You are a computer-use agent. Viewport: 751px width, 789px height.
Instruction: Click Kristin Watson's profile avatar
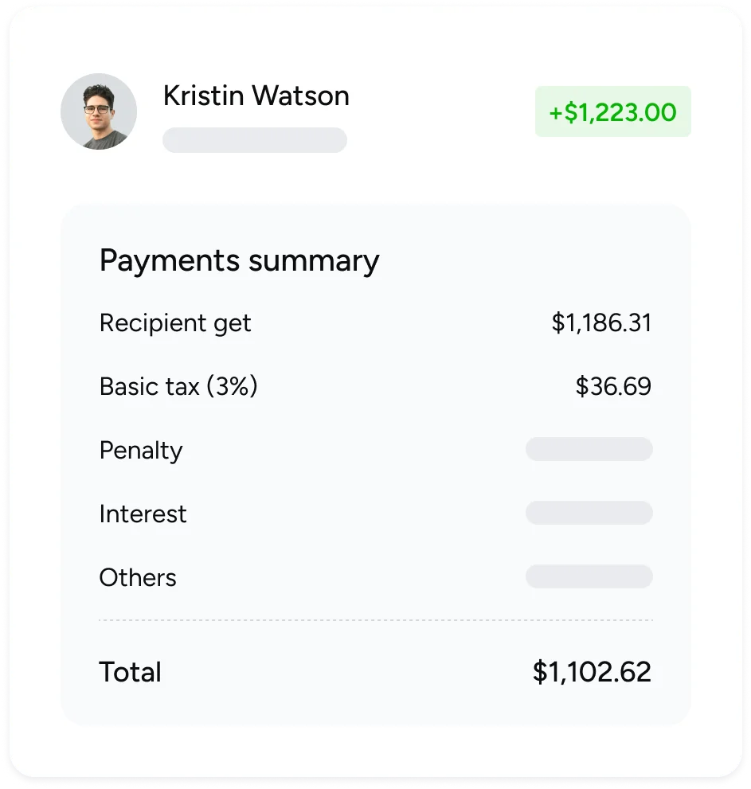[99, 111]
